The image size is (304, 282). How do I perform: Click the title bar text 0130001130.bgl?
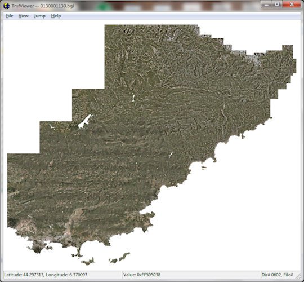click(x=57, y=6)
